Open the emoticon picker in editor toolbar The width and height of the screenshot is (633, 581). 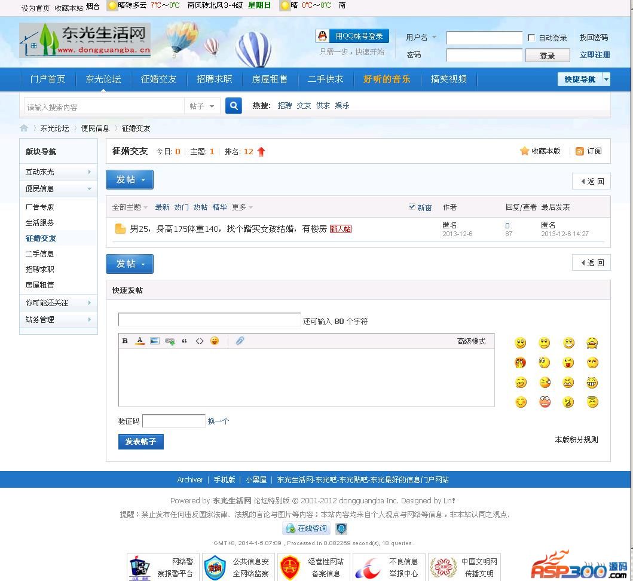(x=215, y=341)
